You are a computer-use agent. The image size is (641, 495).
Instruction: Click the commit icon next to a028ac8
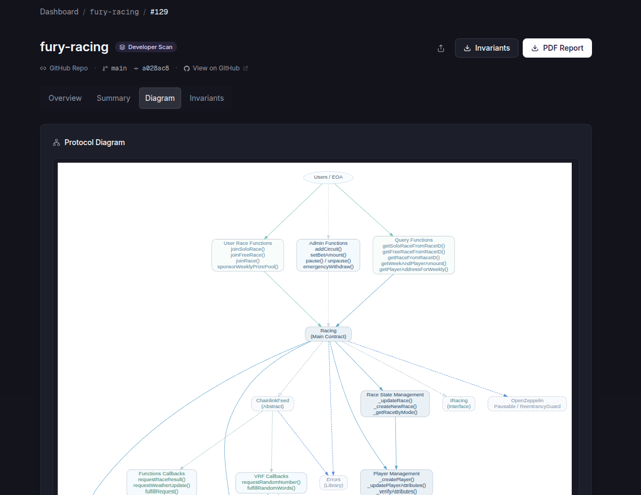136,68
